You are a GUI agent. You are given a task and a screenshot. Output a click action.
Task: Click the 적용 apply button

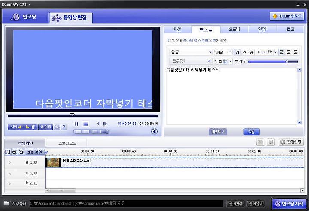251,132
